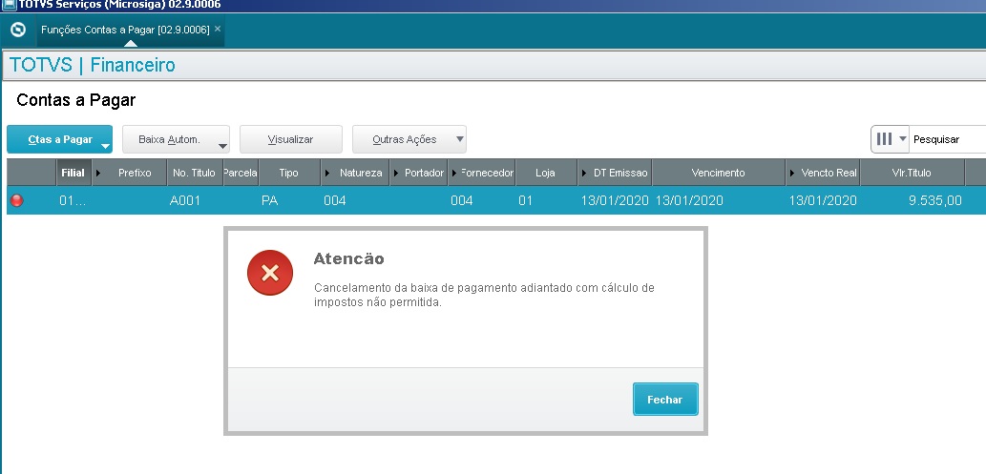The height and width of the screenshot is (474, 986).
Task: Expand the Baixa Autom. dropdown arrow
Action: [222, 147]
